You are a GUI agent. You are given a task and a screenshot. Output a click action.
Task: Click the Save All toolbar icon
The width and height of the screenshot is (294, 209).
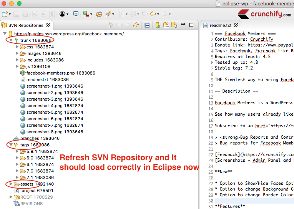click(25, 14)
